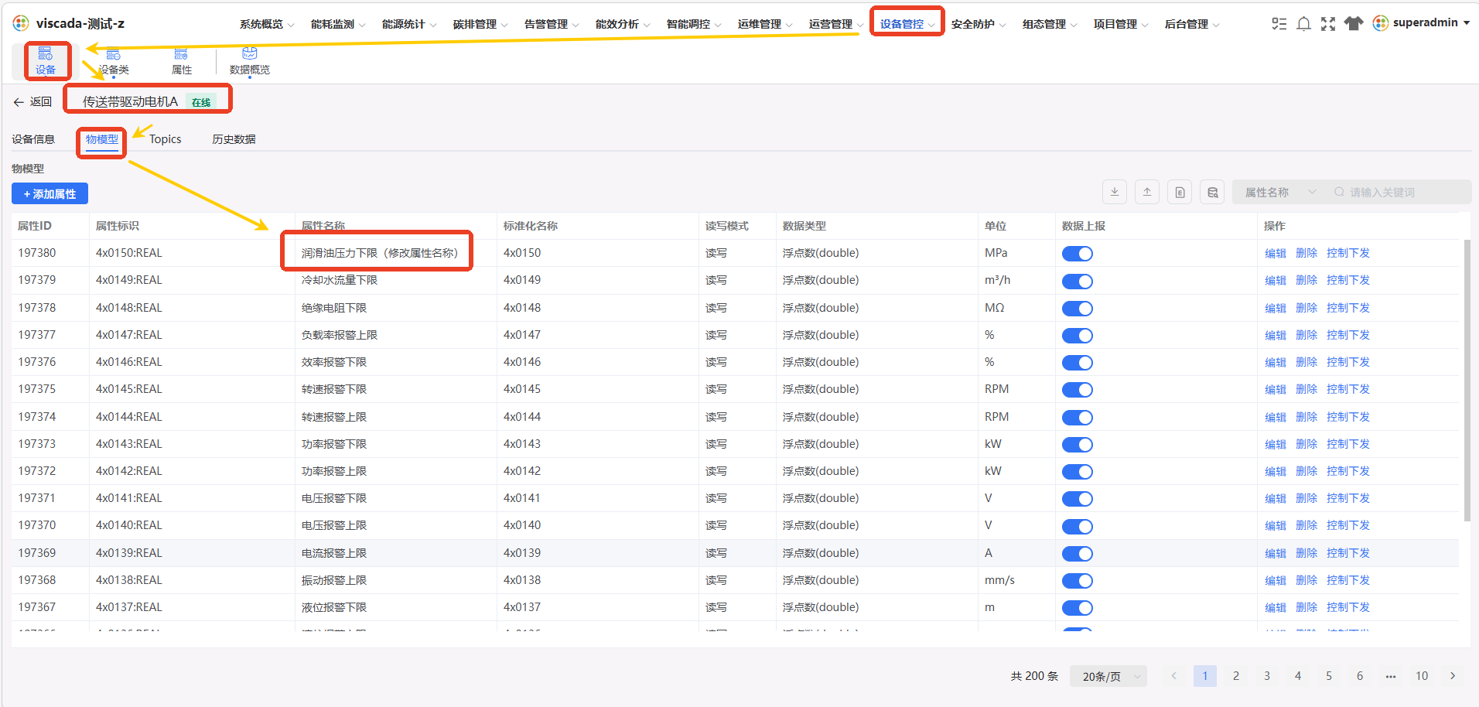Toggle 数据上报 for 冷却水流量下限
Viewport: 1479px width, 707px height.
click(x=1077, y=281)
